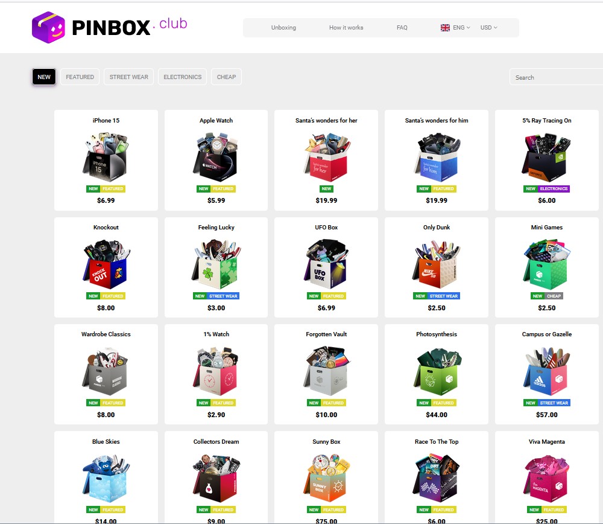Viewport: 603px width, 524px height.
Task: Choose the Only Dunk Nike box image
Action: (437, 264)
